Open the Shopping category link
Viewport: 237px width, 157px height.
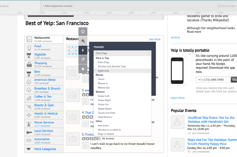pyautogui.click(x=41, y=63)
